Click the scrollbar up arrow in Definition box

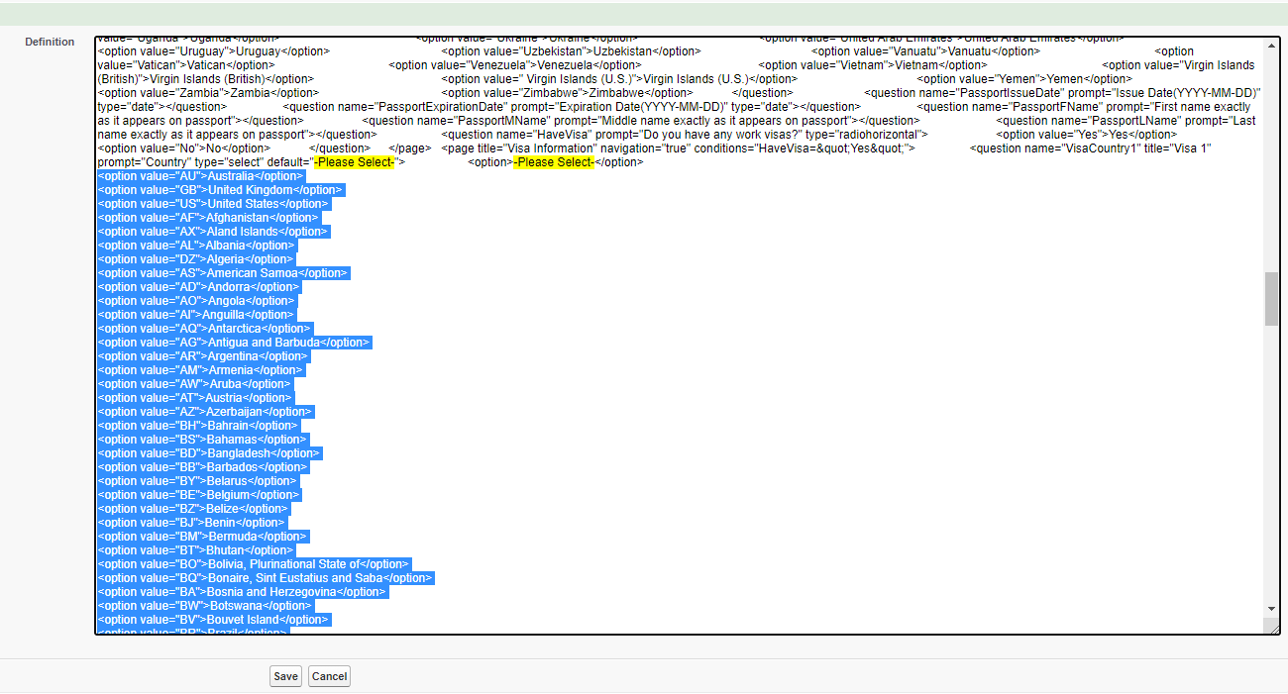coord(1271,45)
